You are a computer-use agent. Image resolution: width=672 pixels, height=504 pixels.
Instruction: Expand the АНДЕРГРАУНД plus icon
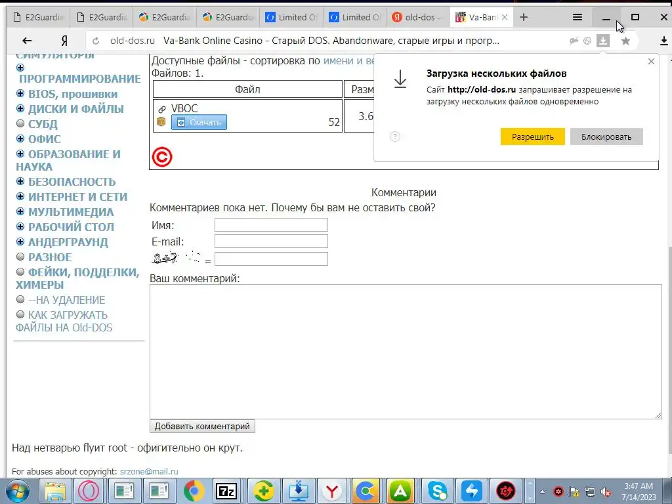pyautogui.click(x=20, y=241)
